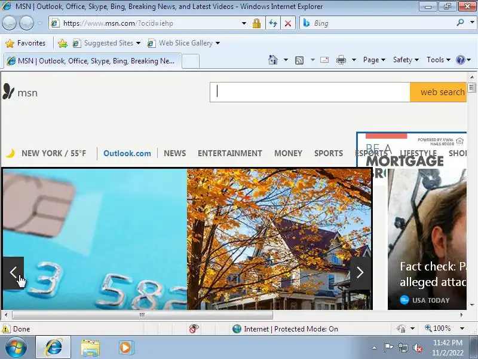Click the 100% zoom level button
The width and height of the screenshot is (478, 359).
[x=437, y=328]
